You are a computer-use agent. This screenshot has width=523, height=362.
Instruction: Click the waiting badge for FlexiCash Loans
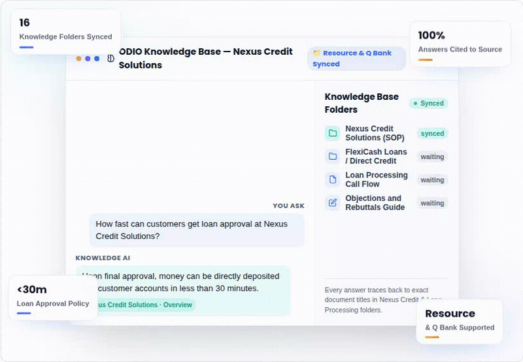click(x=432, y=157)
